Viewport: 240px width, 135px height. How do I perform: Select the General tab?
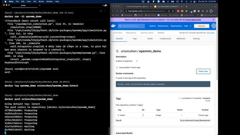(x=119, y=39)
